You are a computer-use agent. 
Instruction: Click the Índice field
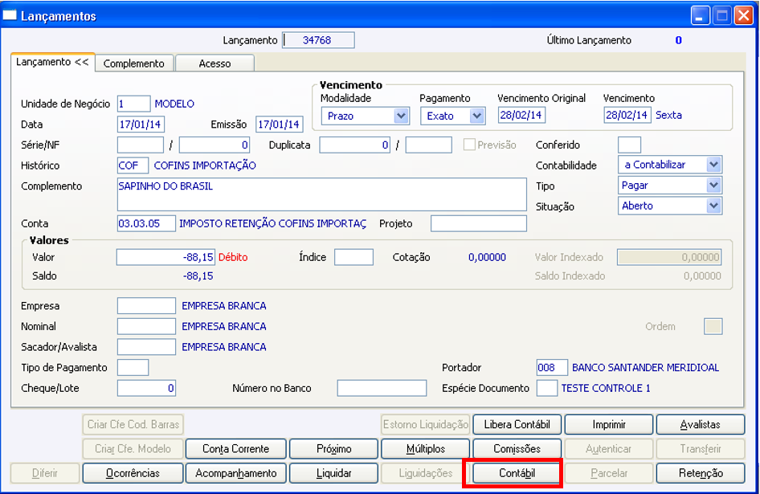(x=353, y=257)
